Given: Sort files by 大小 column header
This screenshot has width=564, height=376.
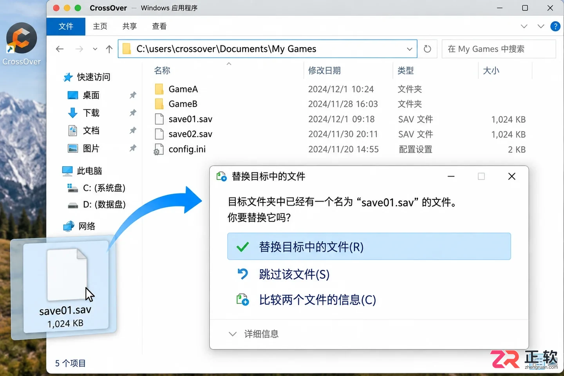Looking at the screenshot, I should [491, 70].
